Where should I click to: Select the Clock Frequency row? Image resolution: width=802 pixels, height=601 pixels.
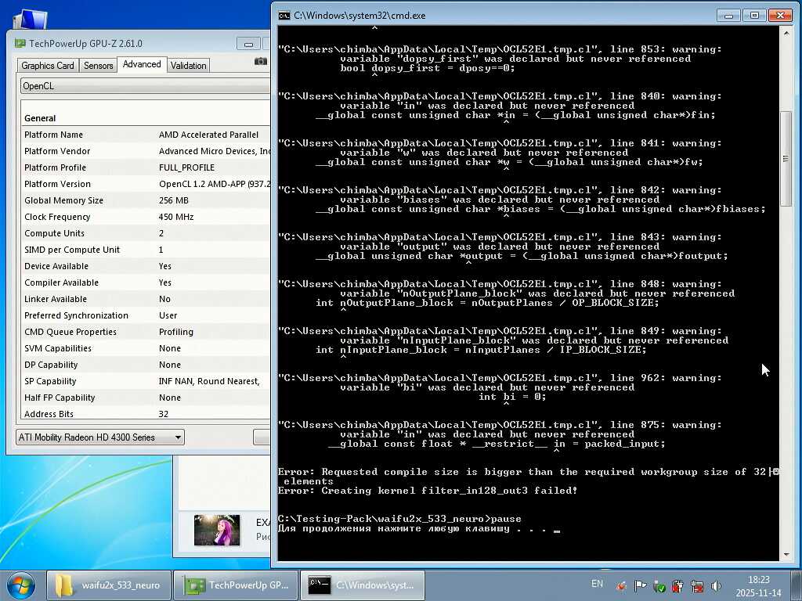pos(146,217)
